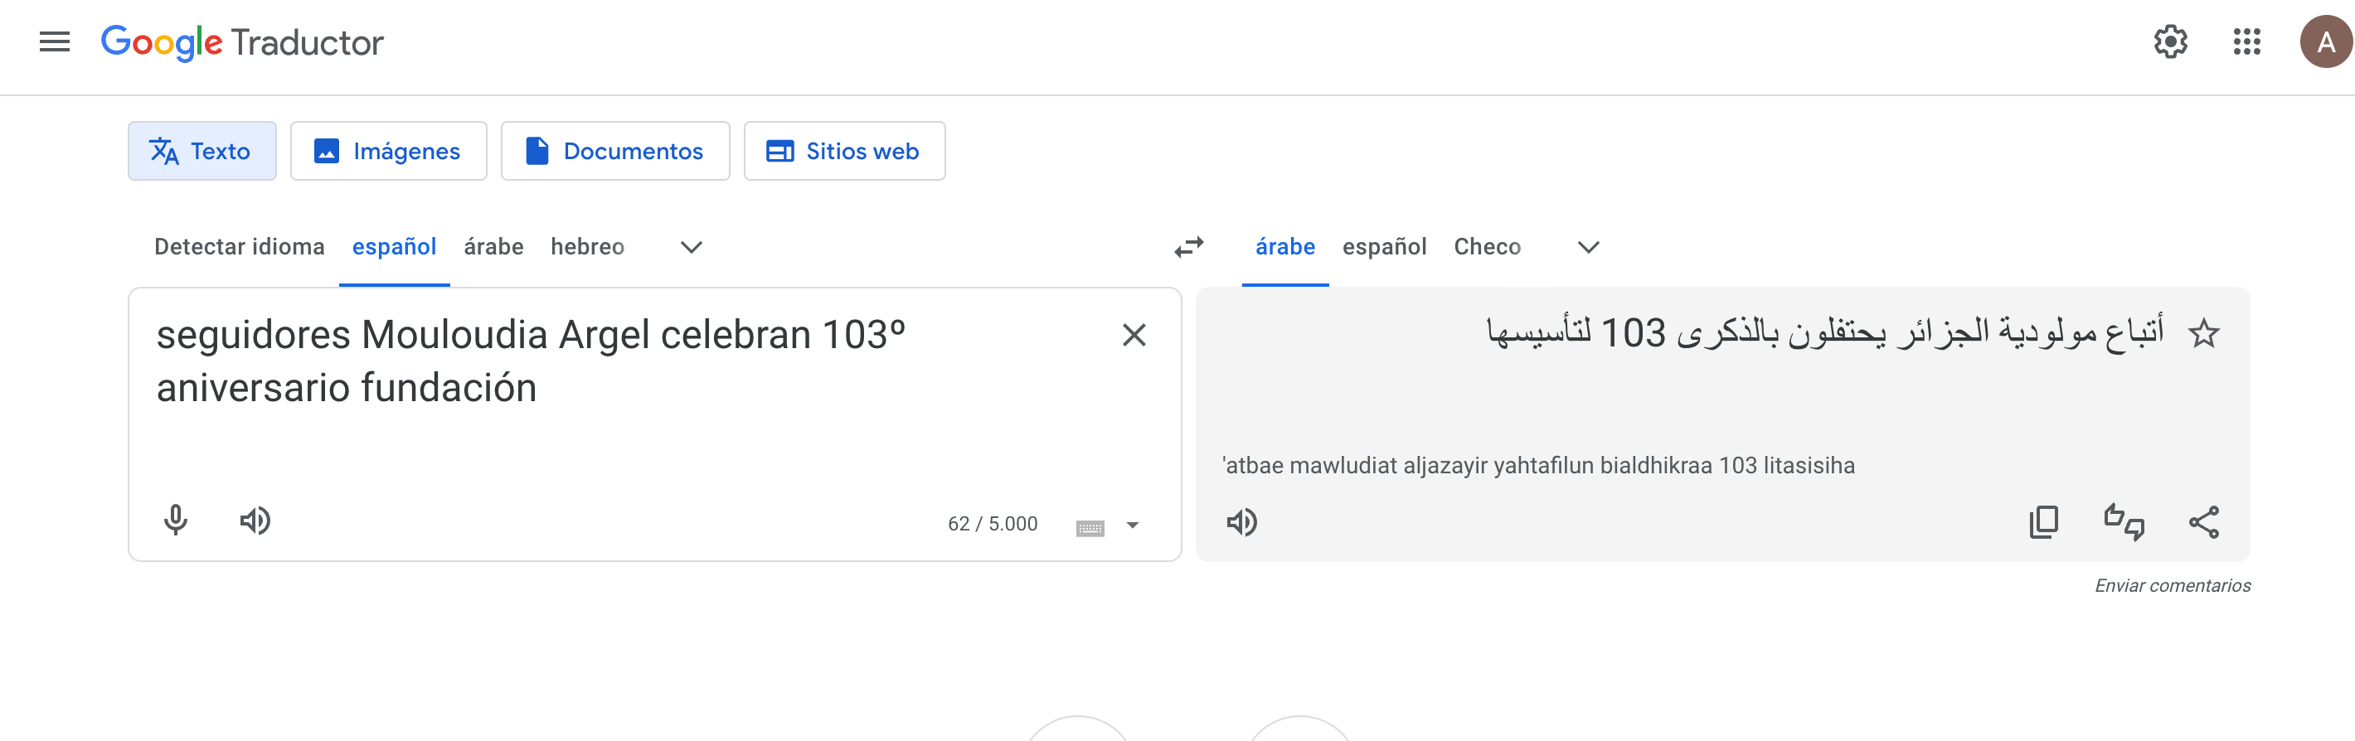Copy the Arabic translation

2043,523
